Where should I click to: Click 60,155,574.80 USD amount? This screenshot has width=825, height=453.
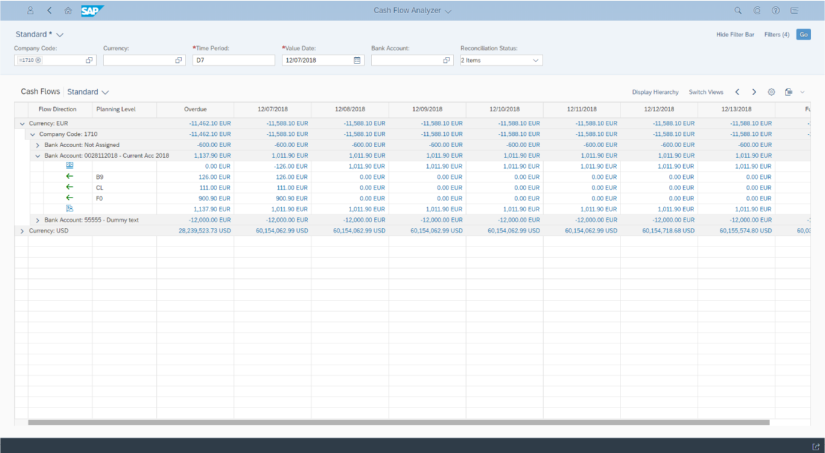(x=745, y=231)
